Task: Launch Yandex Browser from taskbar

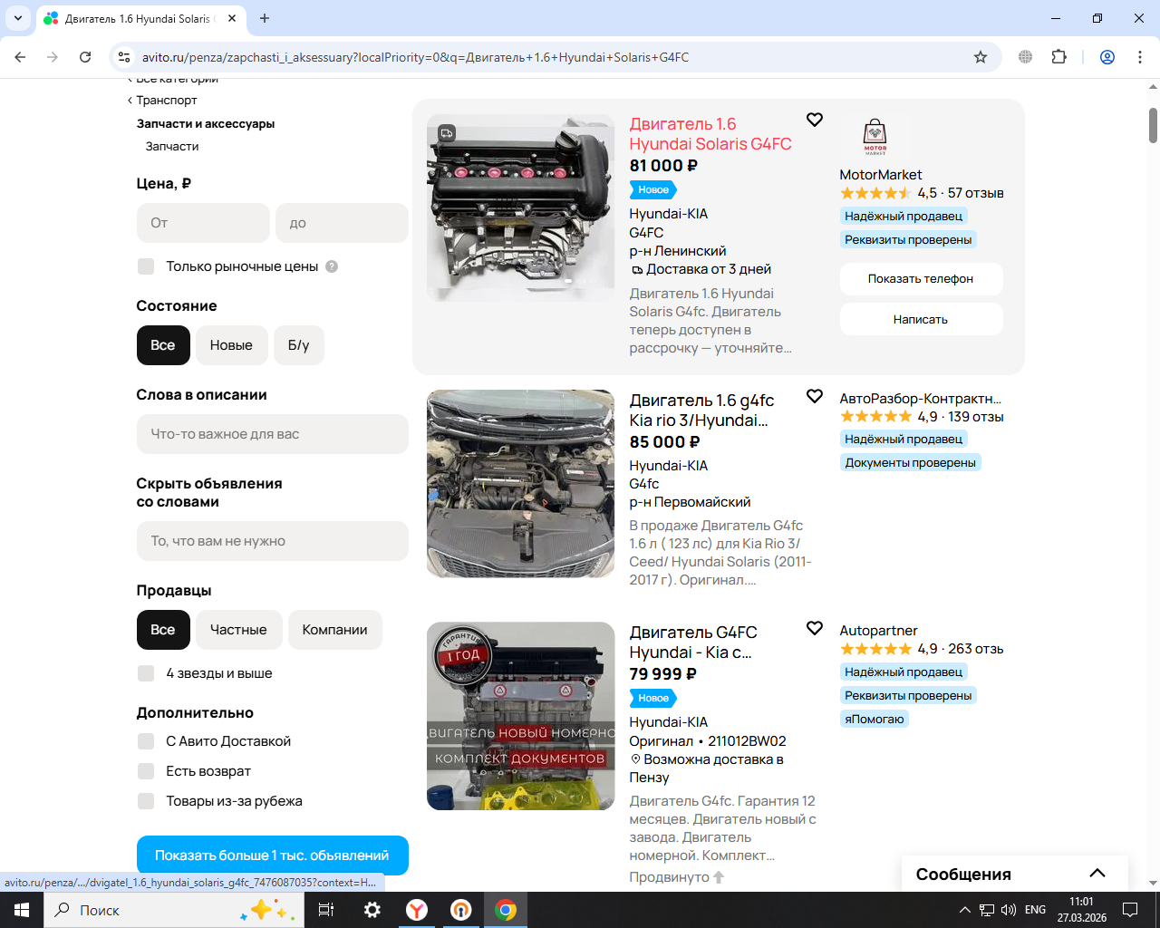Action: (417, 910)
